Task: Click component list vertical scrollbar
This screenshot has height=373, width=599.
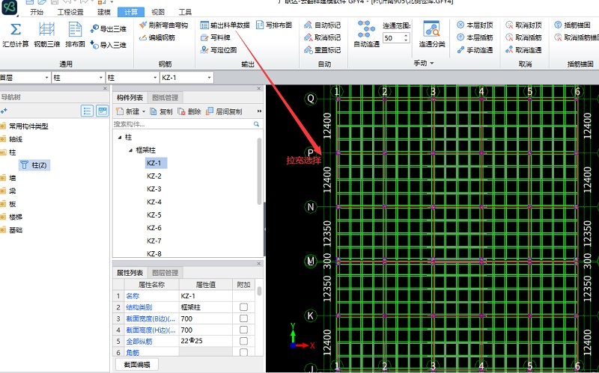Action: (259, 172)
